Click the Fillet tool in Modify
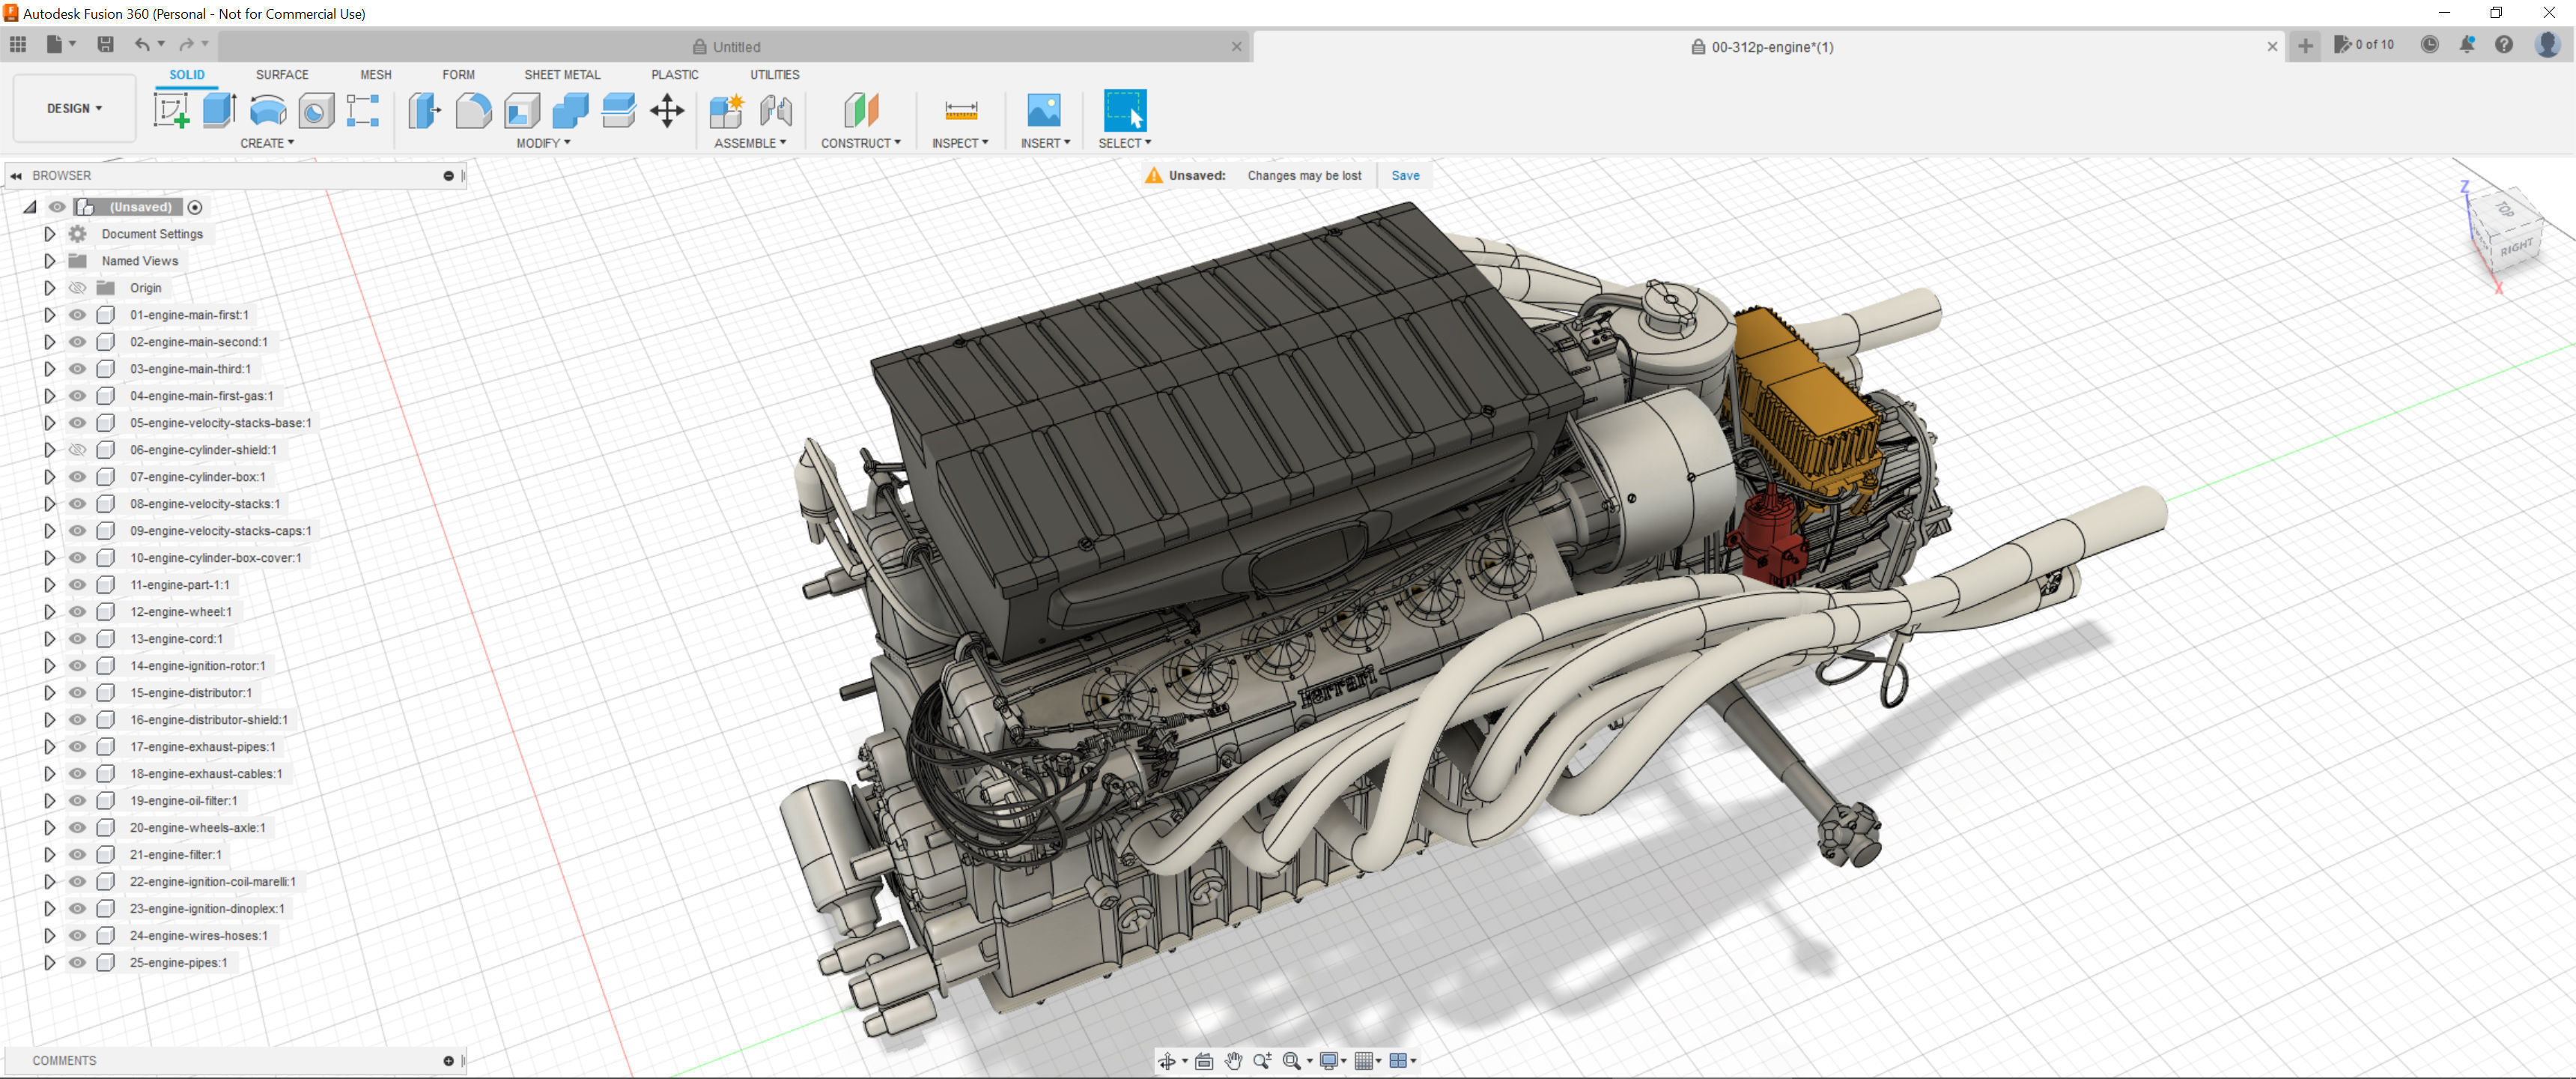This screenshot has height=1079, width=2576. click(473, 110)
